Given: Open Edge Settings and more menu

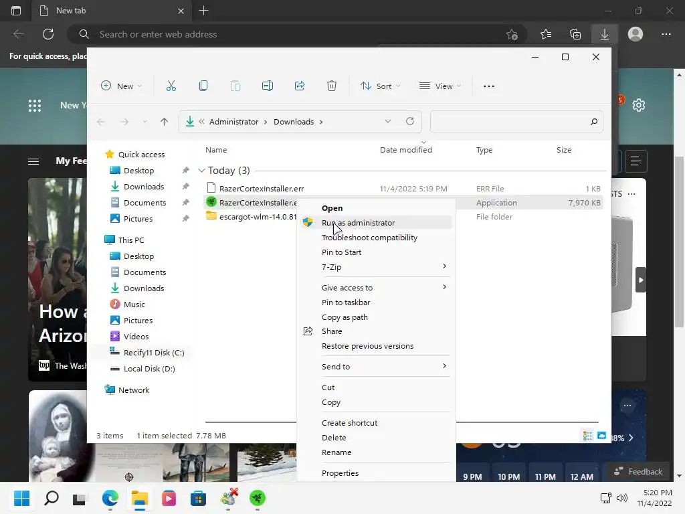Looking at the screenshot, I should click(666, 34).
